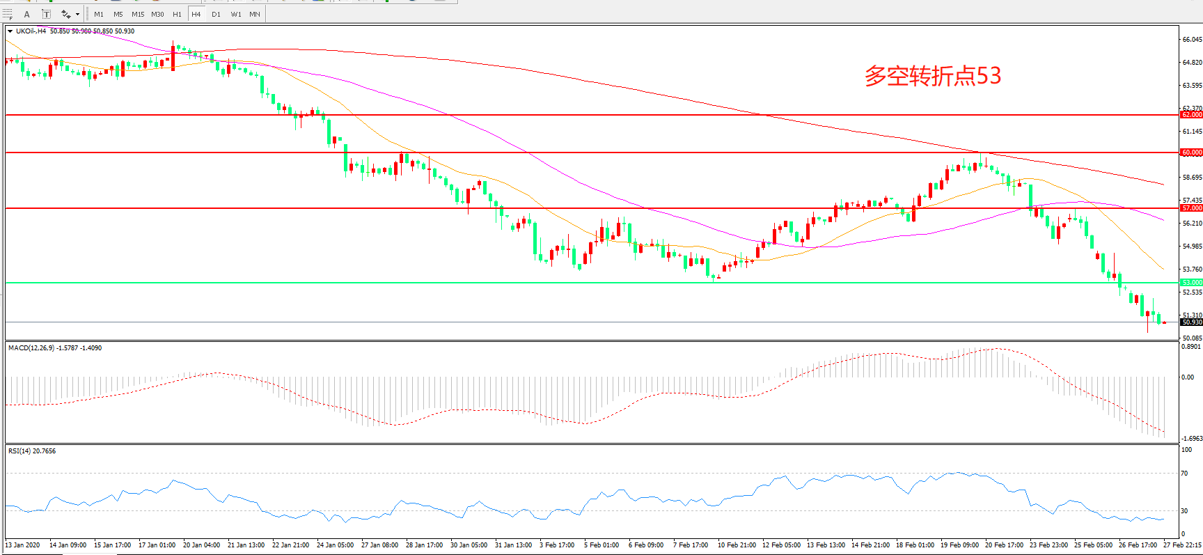Viewport: 1203px width, 555px height.
Task: Expand the UKOil chart title triangle
Action: pyautogui.click(x=10, y=31)
